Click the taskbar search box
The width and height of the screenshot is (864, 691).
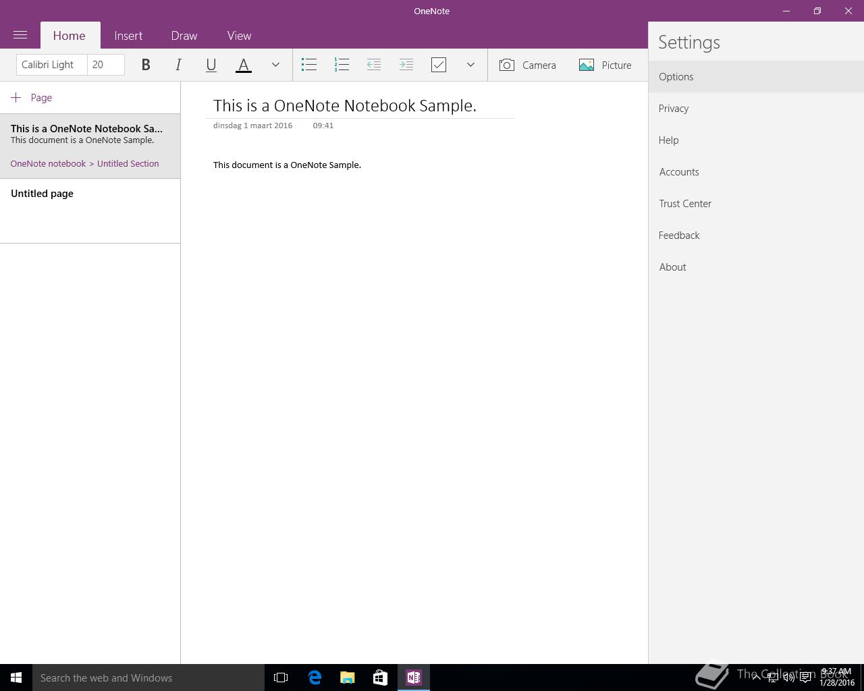coord(148,678)
